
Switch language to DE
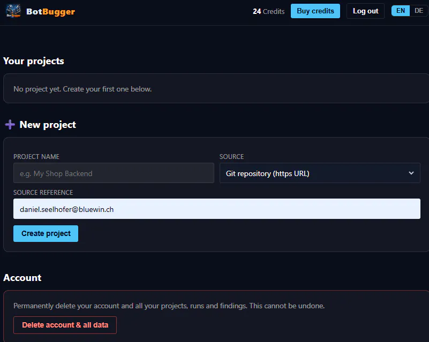pos(419,11)
